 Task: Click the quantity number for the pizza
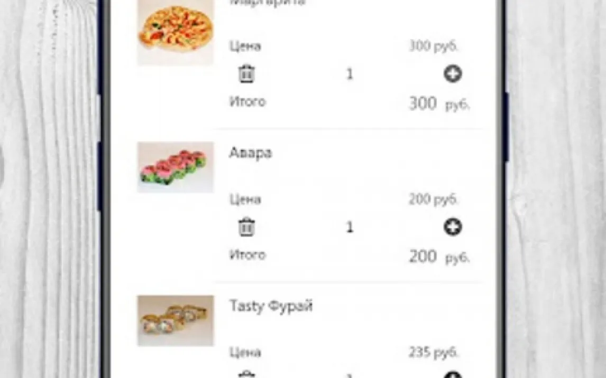tap(350, 74)
